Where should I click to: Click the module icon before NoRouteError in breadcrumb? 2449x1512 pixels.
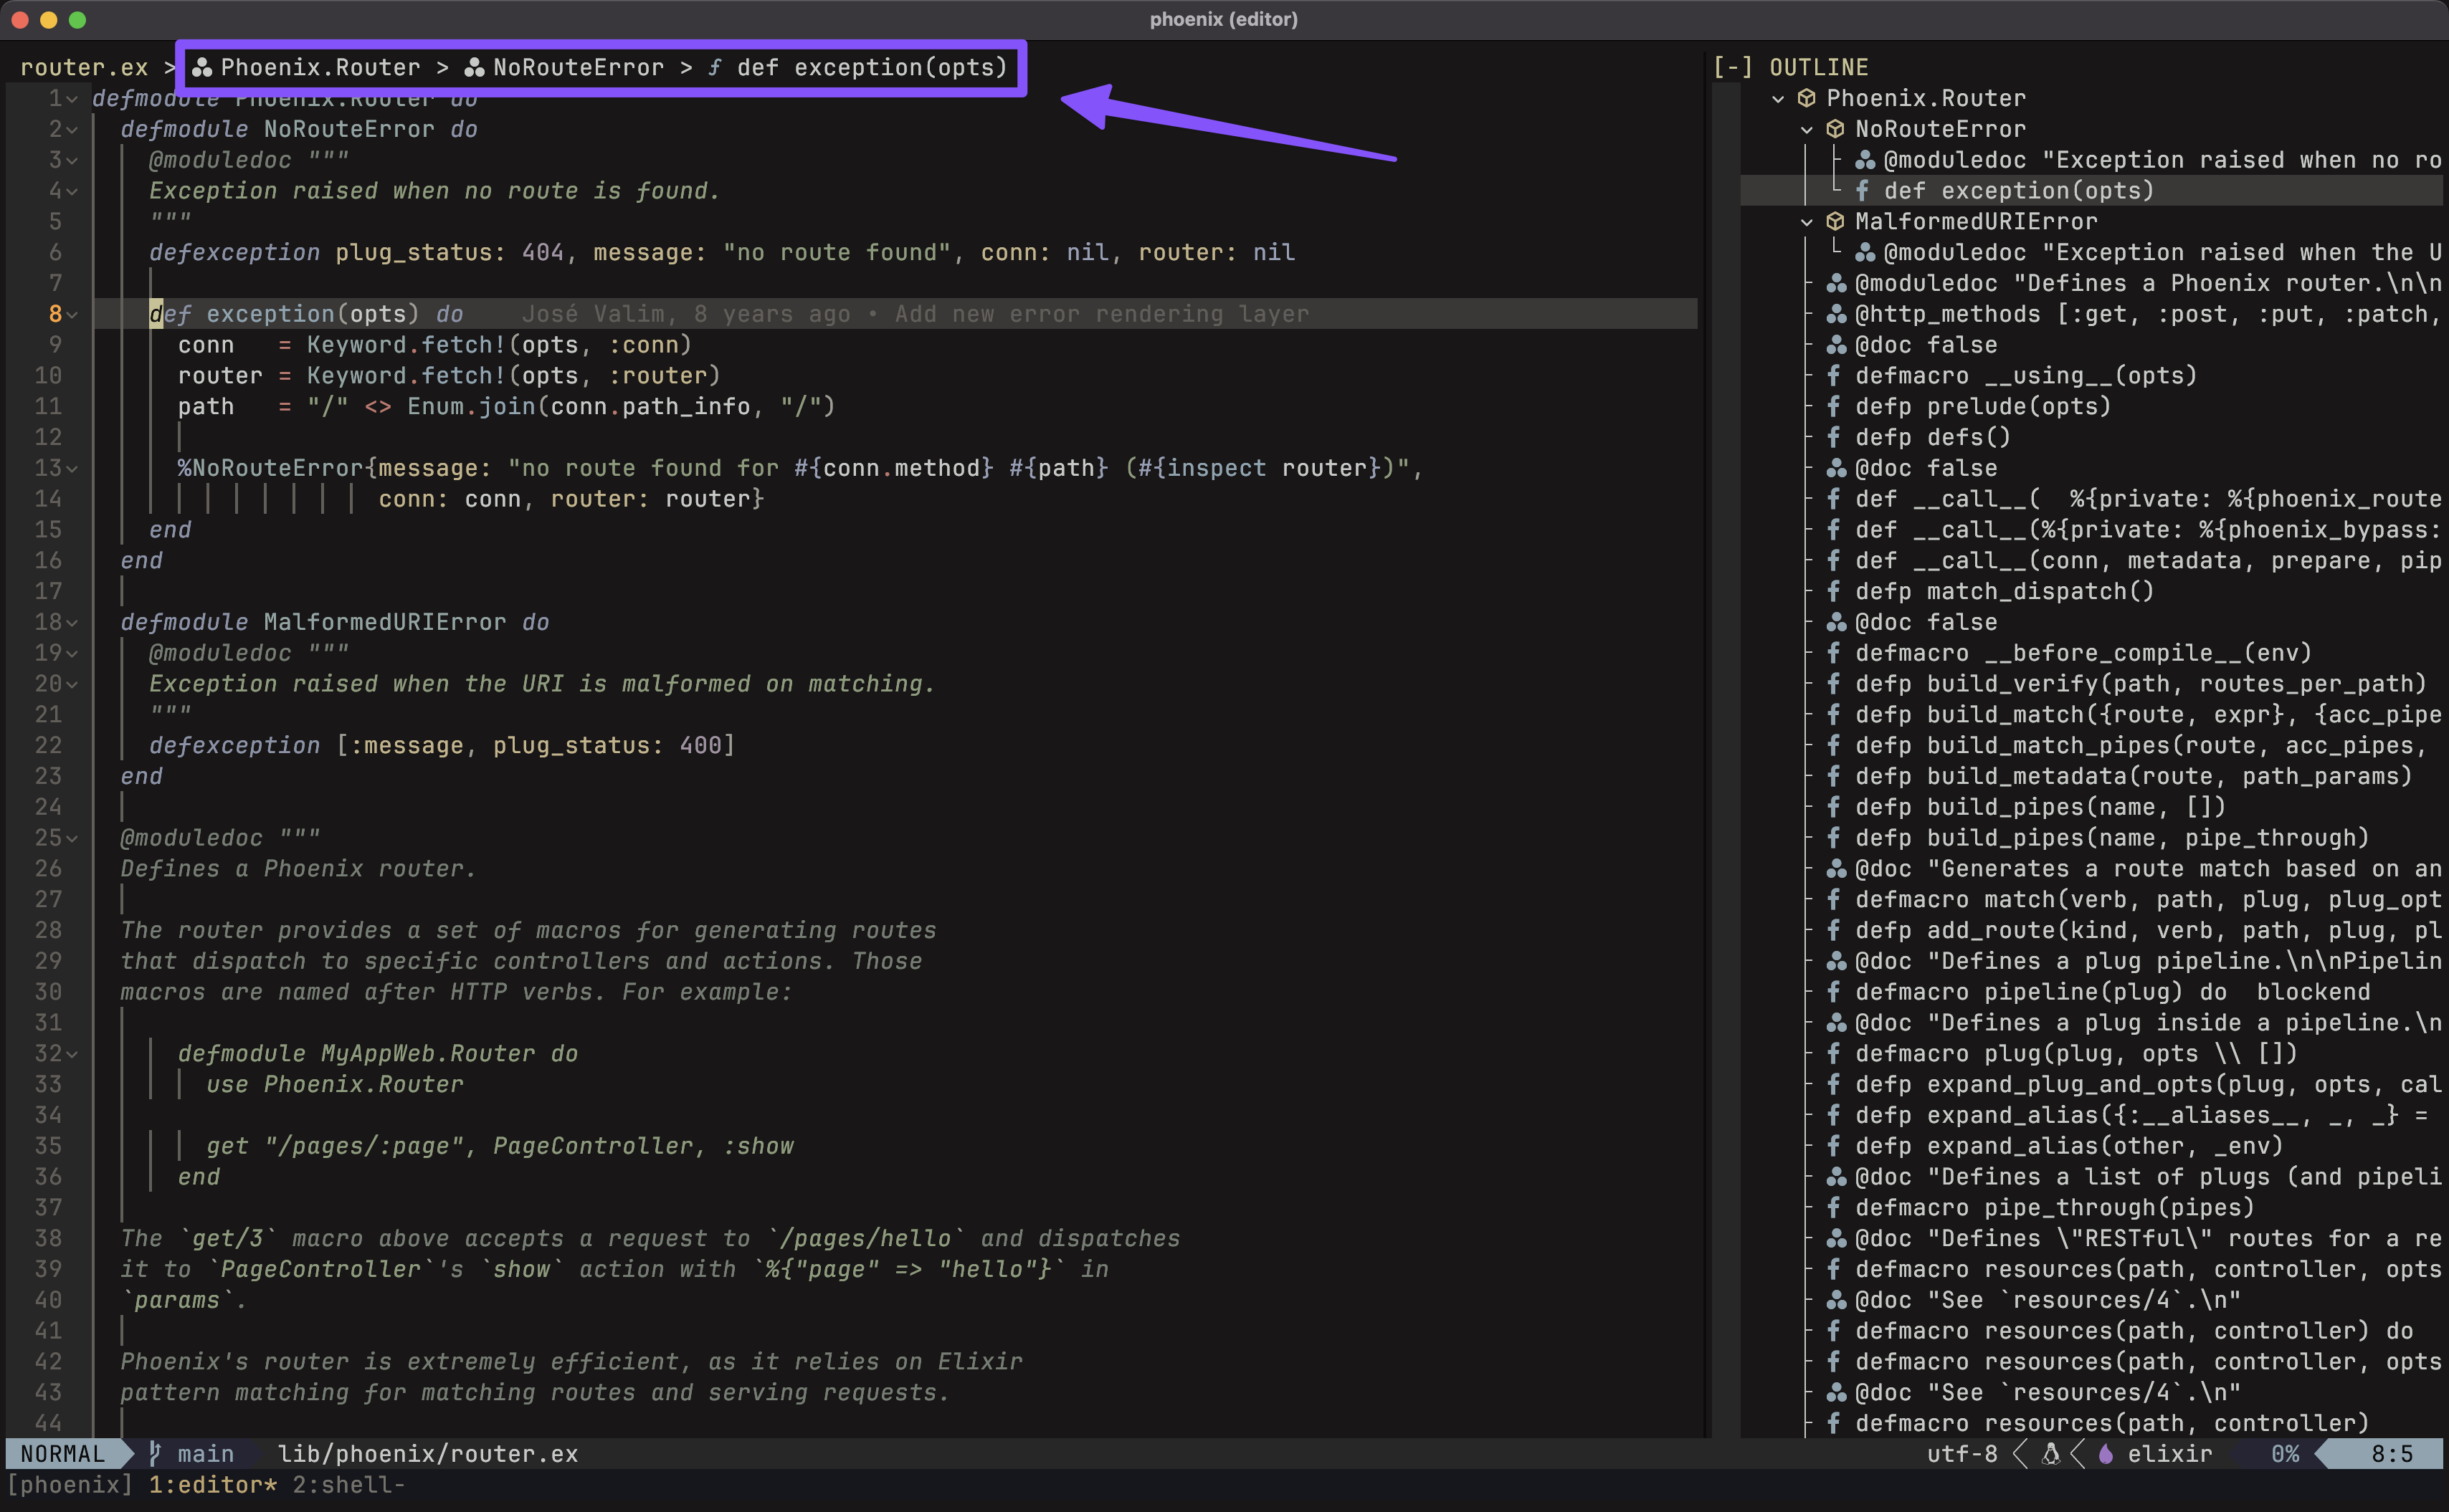coord(474,68)
